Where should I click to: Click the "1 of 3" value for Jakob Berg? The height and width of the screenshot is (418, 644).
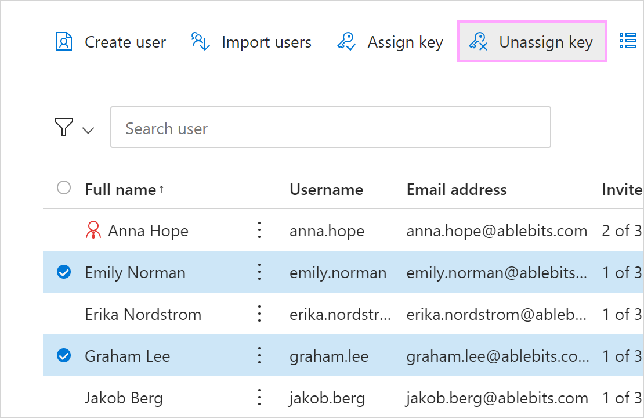point(621,398)
